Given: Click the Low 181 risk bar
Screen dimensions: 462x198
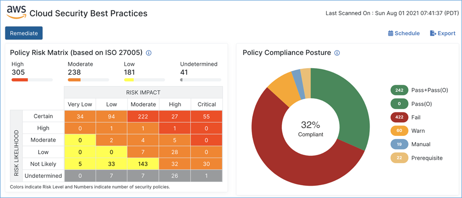Looking at the screenshot, I should (x=144, y=79).
